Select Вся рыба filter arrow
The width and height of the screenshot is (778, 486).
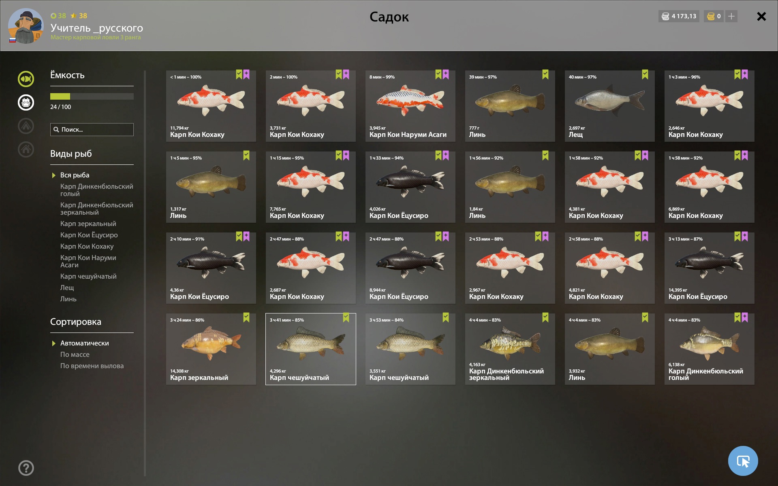point(53,175)
